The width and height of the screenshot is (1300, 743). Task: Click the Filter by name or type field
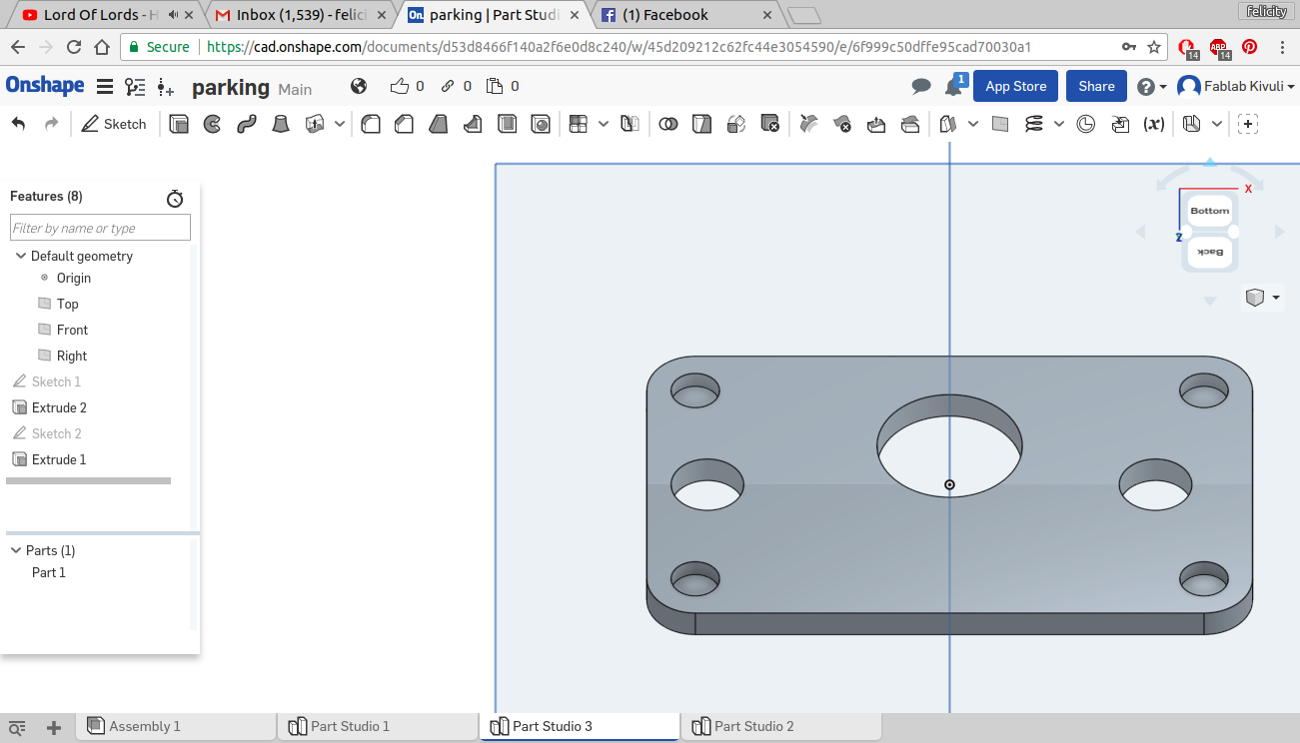click(100, 229)
